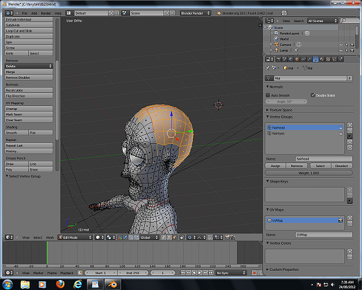Expand the Camera item in outliner
362x290 pixels.
click(271, 45)
